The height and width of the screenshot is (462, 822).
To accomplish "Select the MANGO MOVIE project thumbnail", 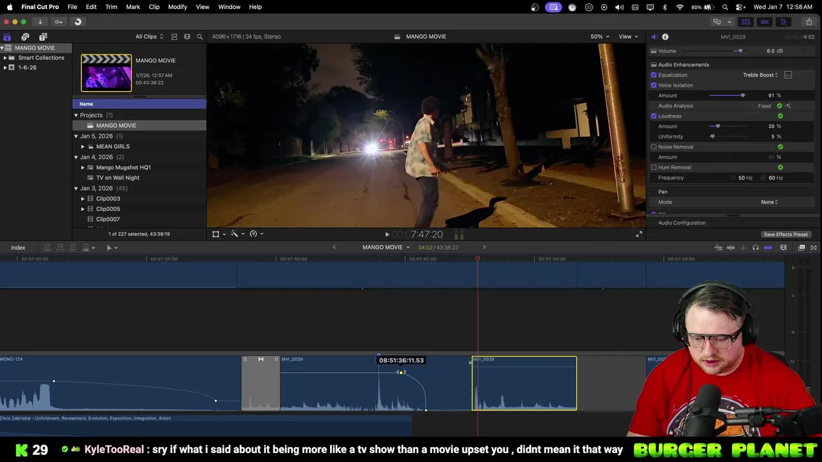I will click(106, 73).
